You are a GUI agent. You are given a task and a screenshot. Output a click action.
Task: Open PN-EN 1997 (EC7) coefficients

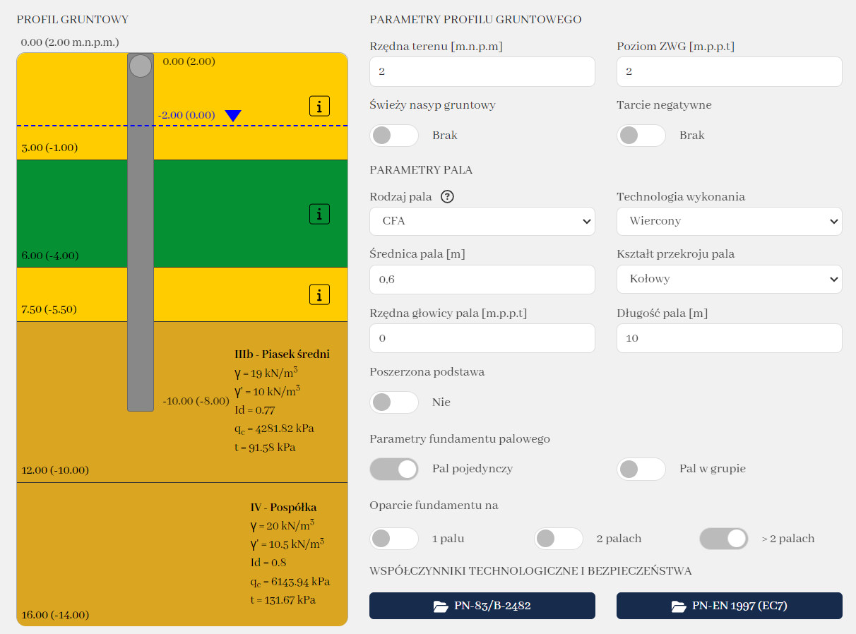(x=729, y=606)
